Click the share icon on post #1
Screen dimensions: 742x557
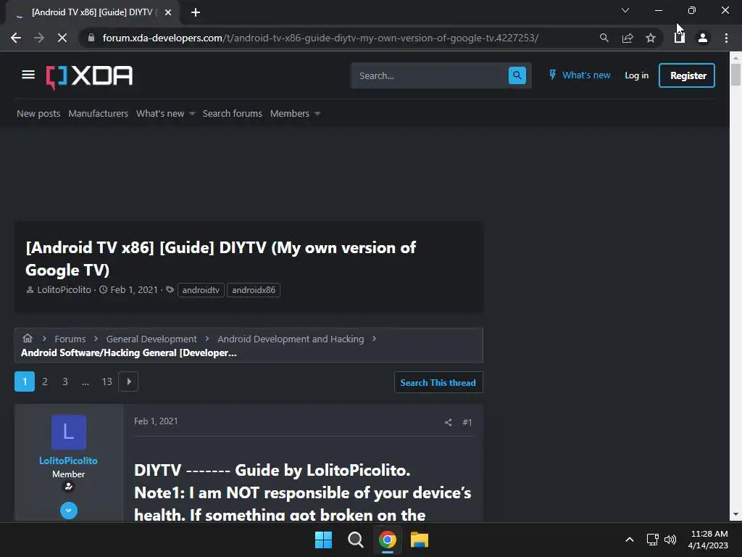(448, 423)
